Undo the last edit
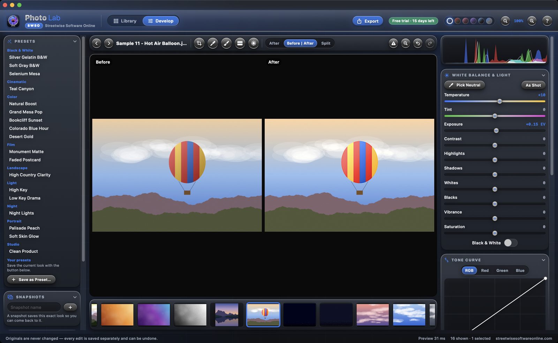 [418, 44]
